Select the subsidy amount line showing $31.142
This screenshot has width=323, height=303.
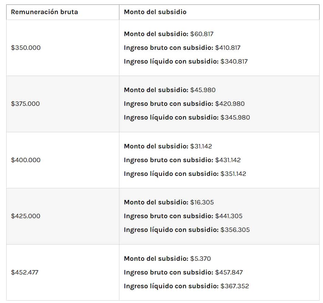168,146
